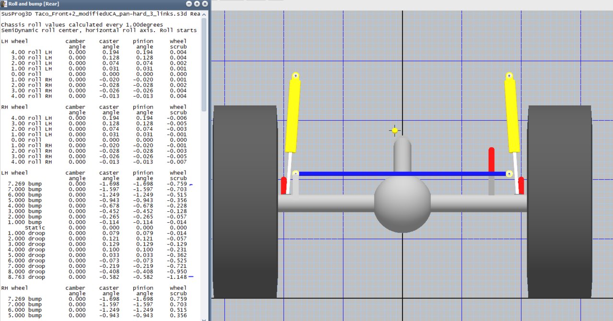Select the blue panhard bar
The image size is (613, 321).
[403, 174]
